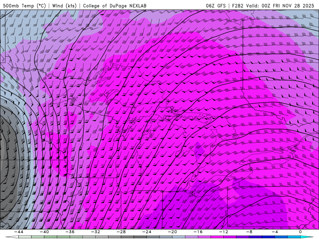
Task: Select the -24 color scale label
Action: (147, 232)
